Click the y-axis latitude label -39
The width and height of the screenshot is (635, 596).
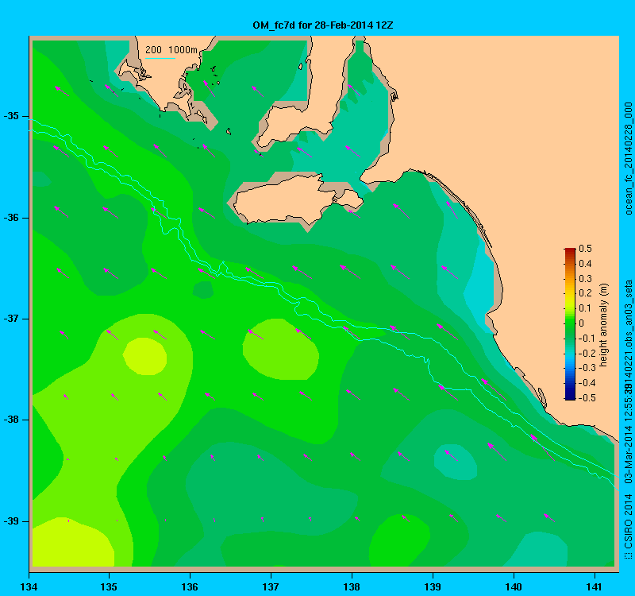pyautogui.click(x=11, y=521)
